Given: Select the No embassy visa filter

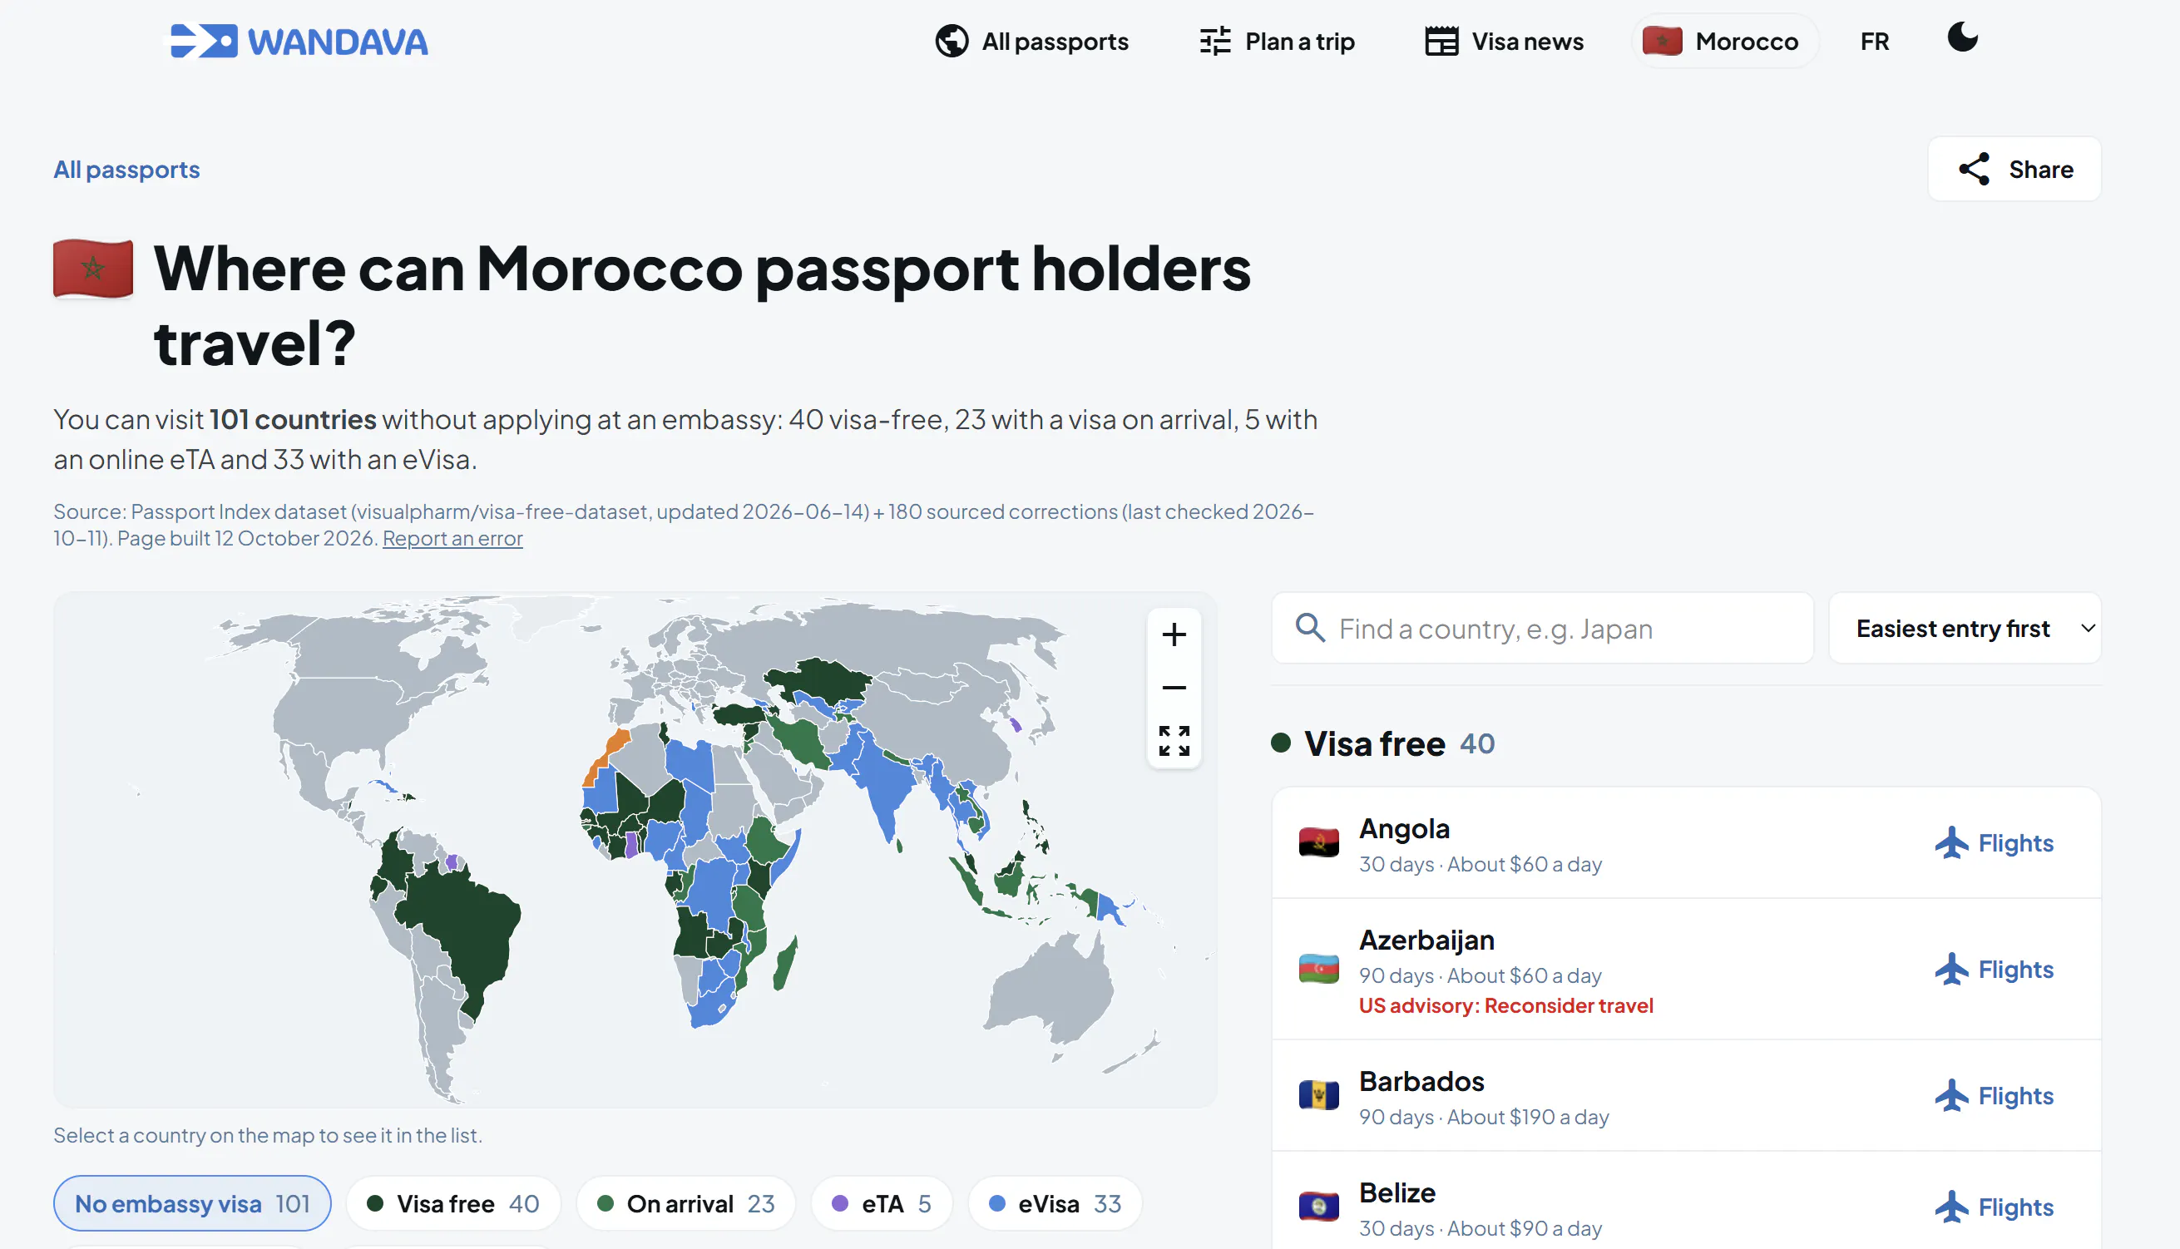Looking at the screenshot, I should point(192,1203).
